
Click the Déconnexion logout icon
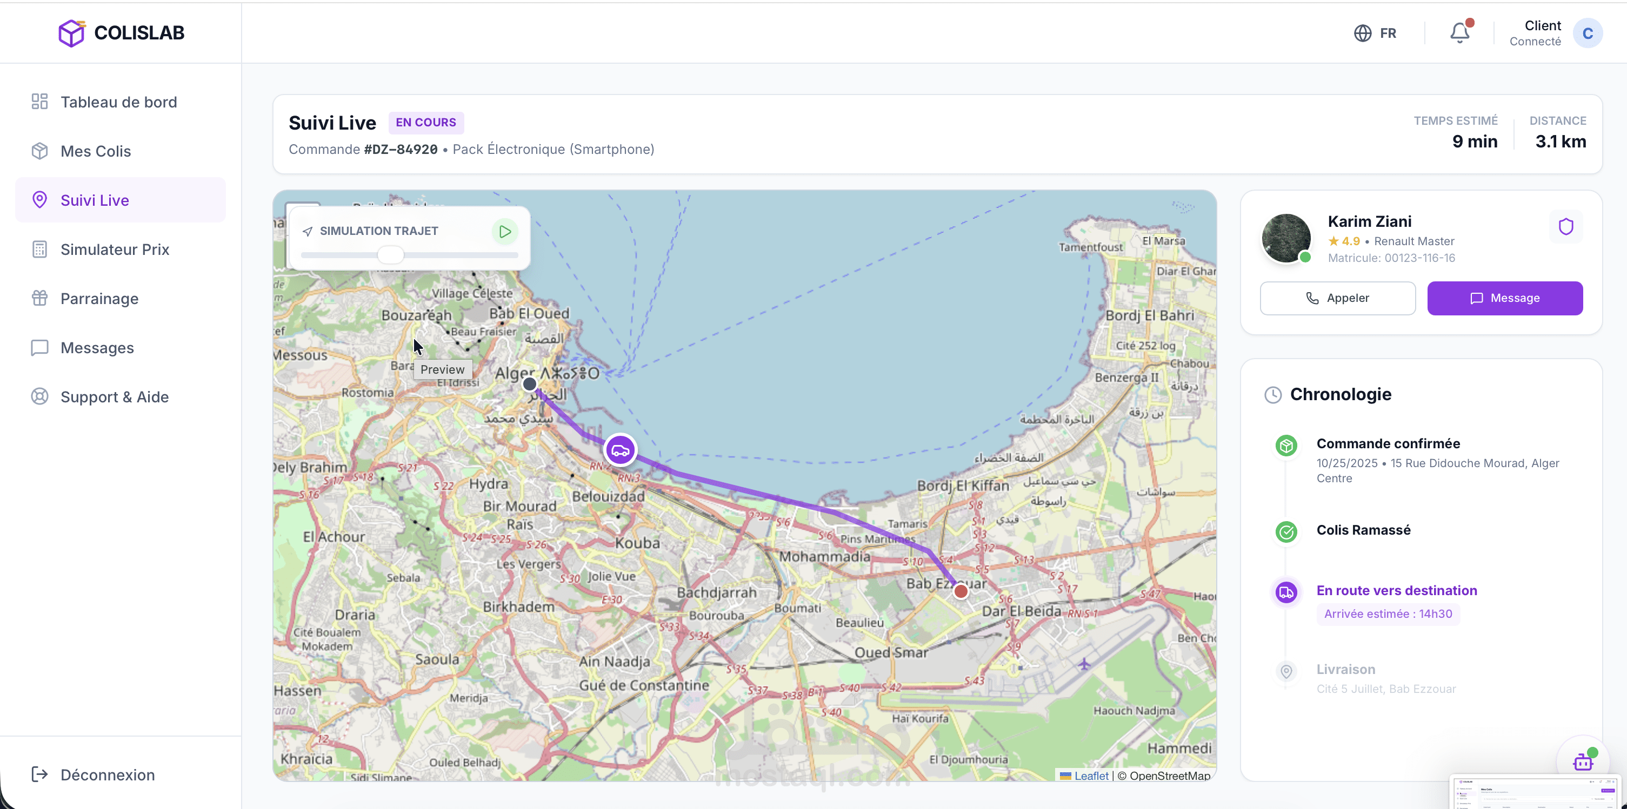[40, 774]
